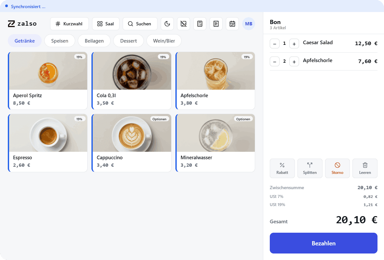The width and height of the screenshot is (384, 260).
Task: Open Kurzwahl quick dial
Action: tap(69, 24)
